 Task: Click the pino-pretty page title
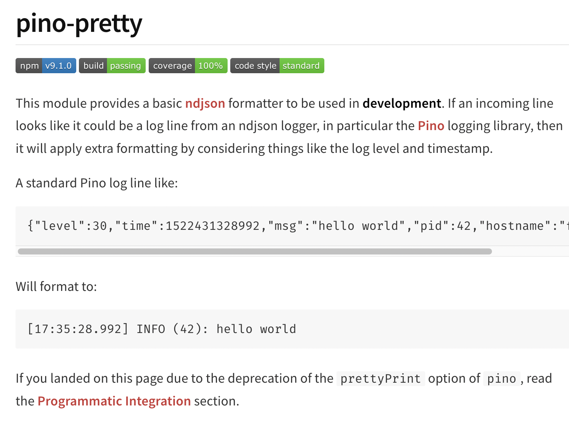click(x=78, y=24)
